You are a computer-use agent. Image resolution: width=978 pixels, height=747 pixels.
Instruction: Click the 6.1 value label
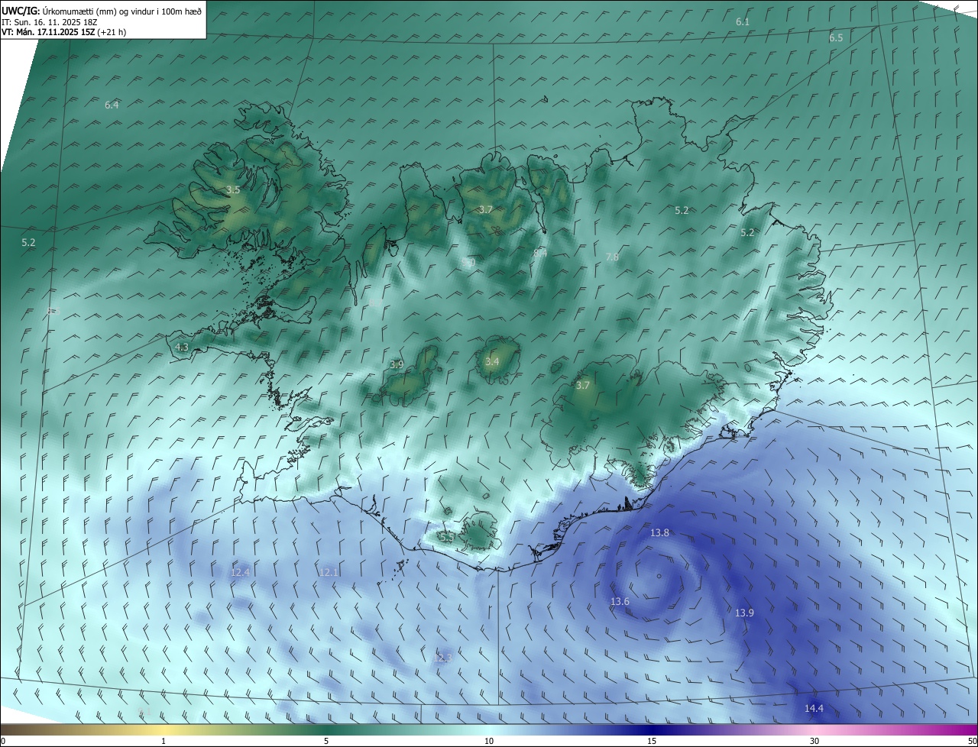tap(743, 22)
